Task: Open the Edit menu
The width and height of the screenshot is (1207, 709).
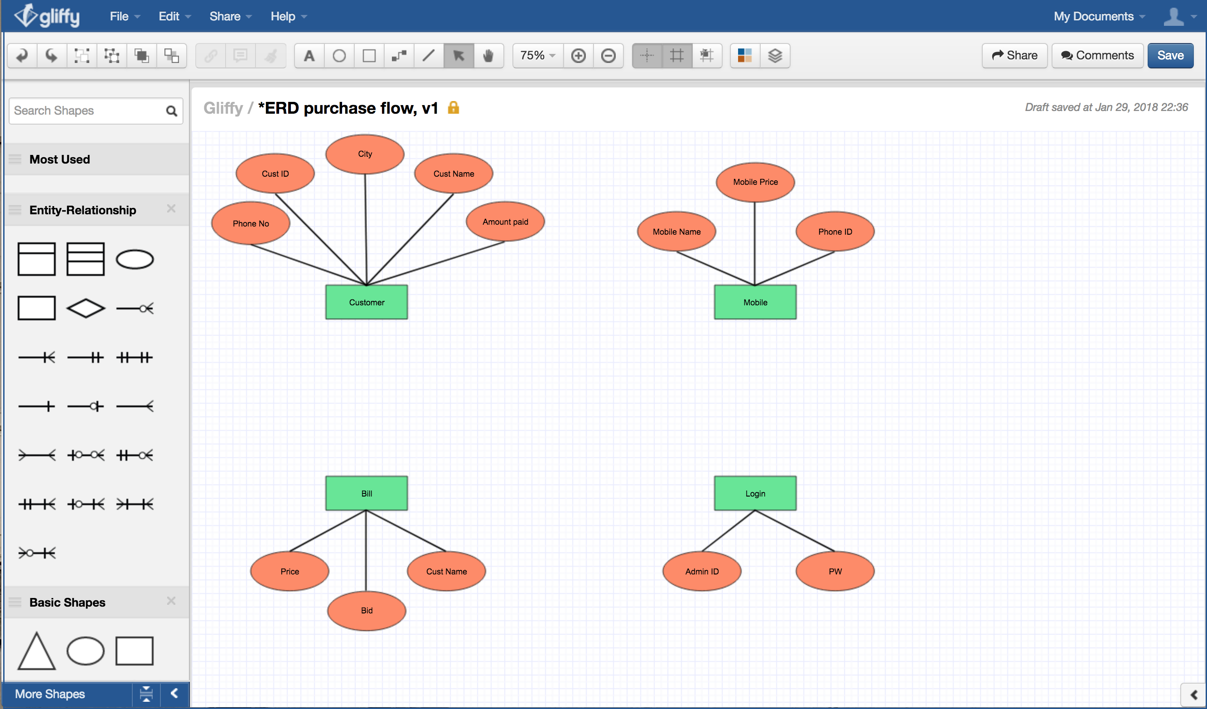Action: 168,15
